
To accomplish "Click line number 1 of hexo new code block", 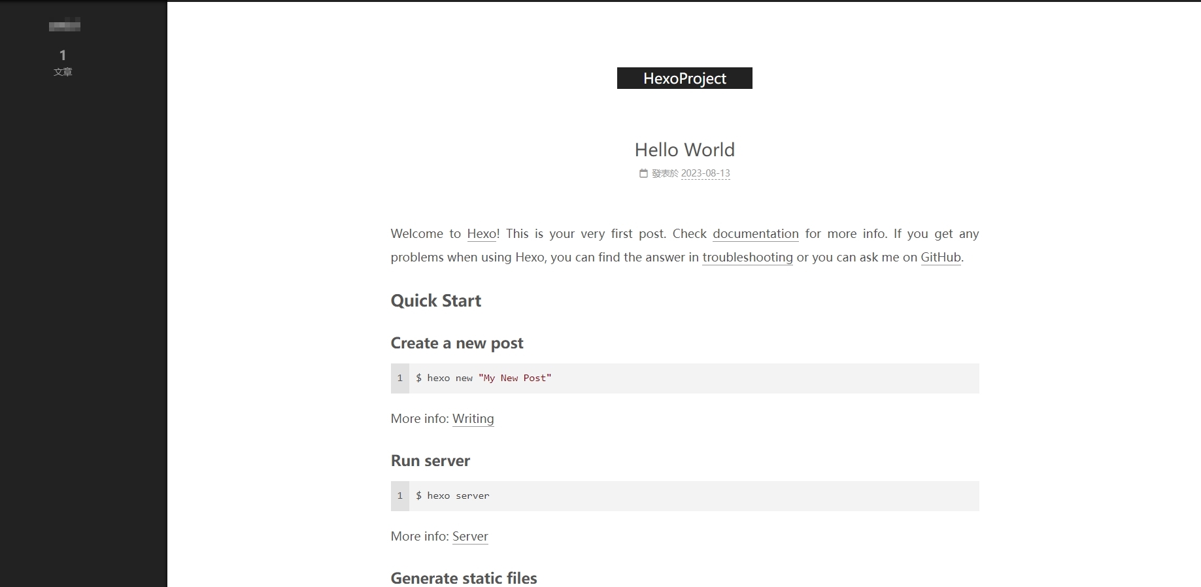I will pyautogui.click(x=400, y=378).
